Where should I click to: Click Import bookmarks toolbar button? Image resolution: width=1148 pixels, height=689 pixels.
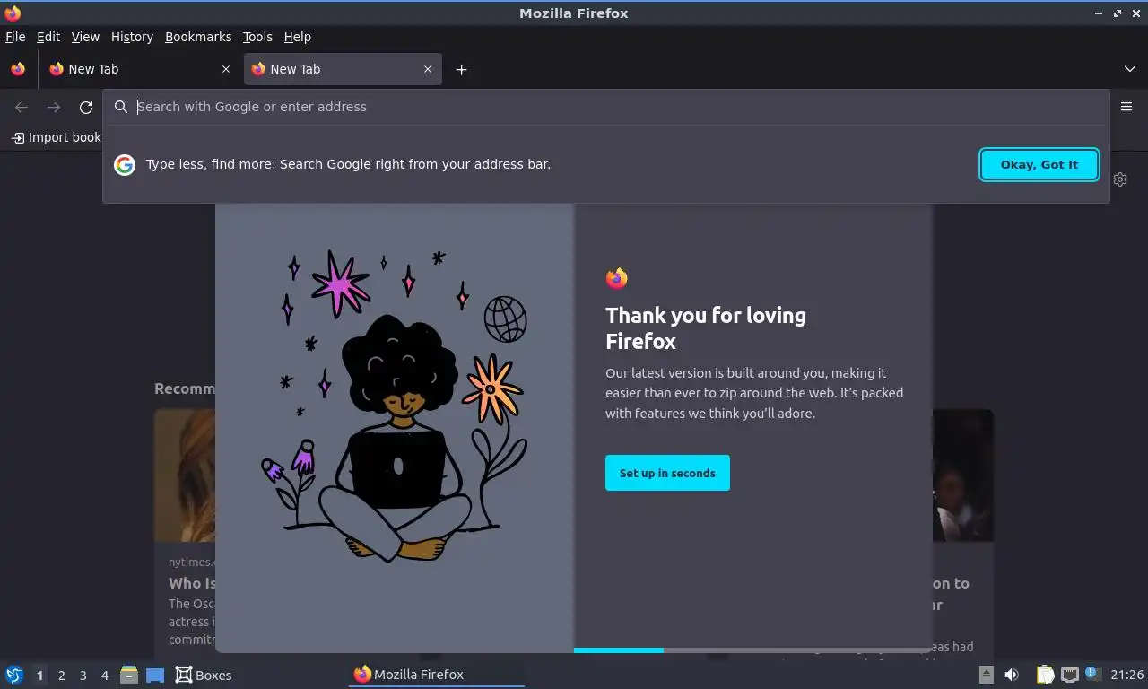pyautogui.click(x=56, y=137)
